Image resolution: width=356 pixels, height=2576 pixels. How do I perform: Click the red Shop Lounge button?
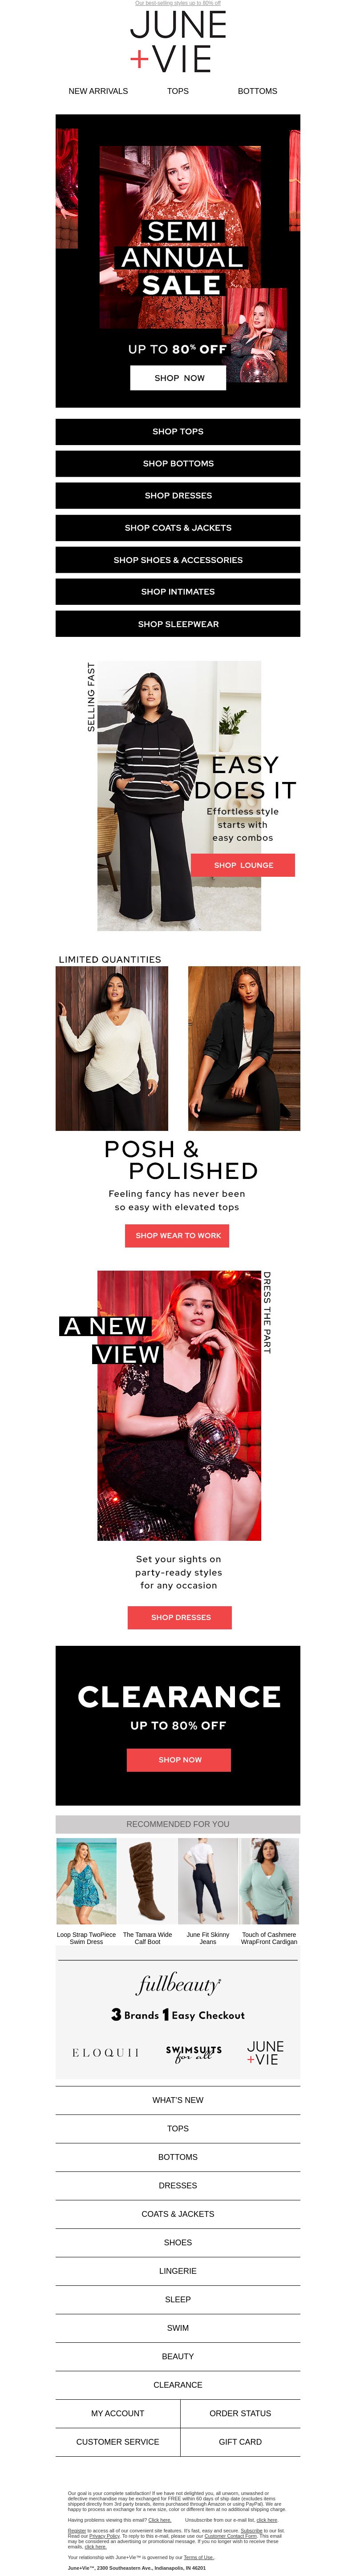point(243,865)
